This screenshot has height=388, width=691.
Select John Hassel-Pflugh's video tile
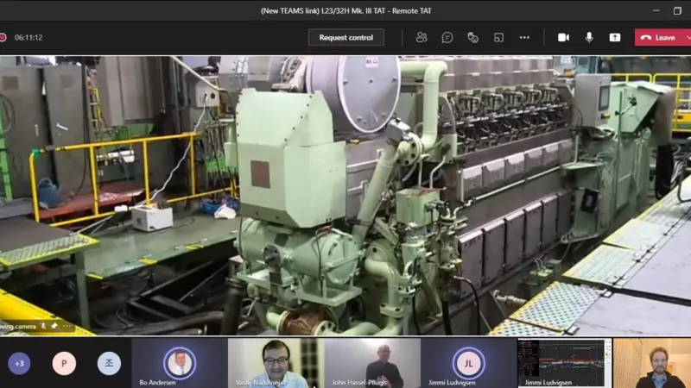tap(372, 363)
